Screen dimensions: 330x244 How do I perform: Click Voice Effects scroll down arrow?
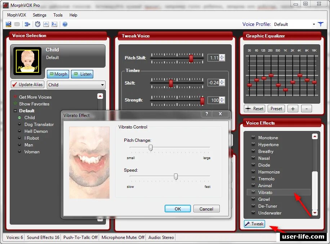pos(315,213)
